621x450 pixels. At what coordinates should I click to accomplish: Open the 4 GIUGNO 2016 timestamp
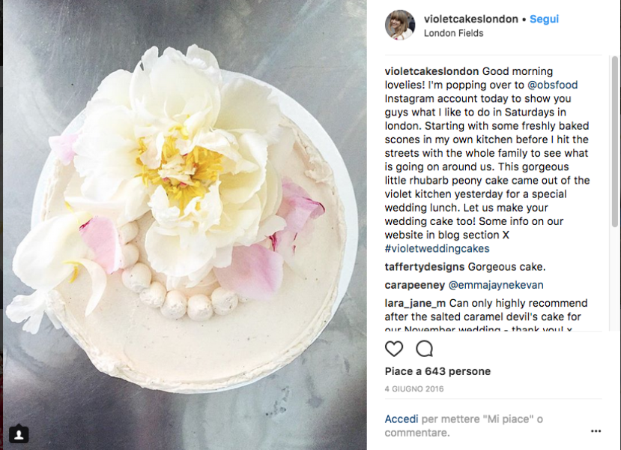pos(414,389)
